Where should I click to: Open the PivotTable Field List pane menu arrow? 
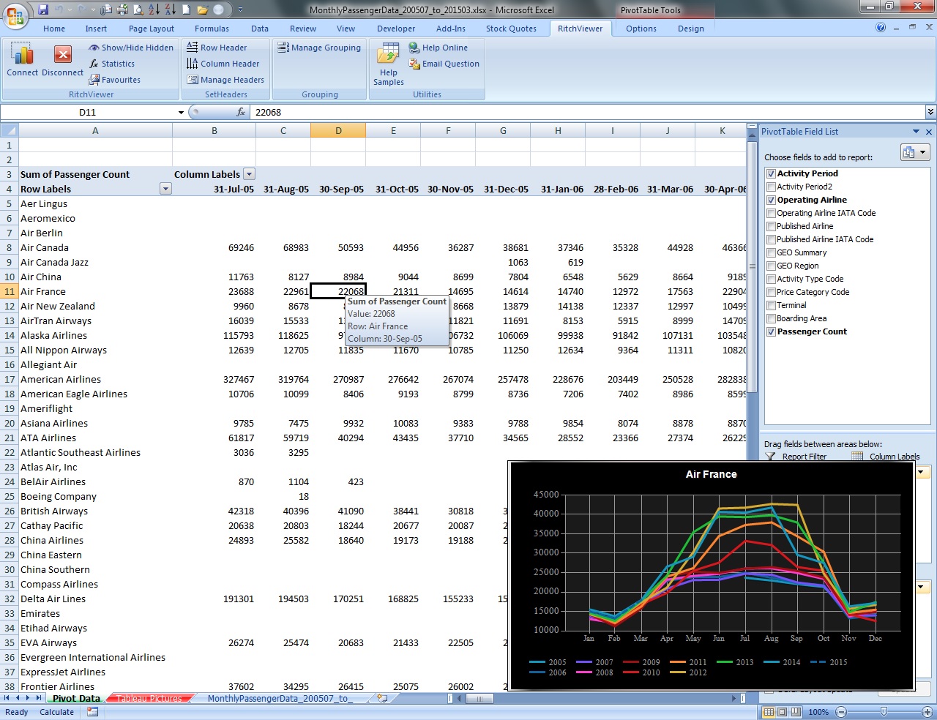click(916, 132)
